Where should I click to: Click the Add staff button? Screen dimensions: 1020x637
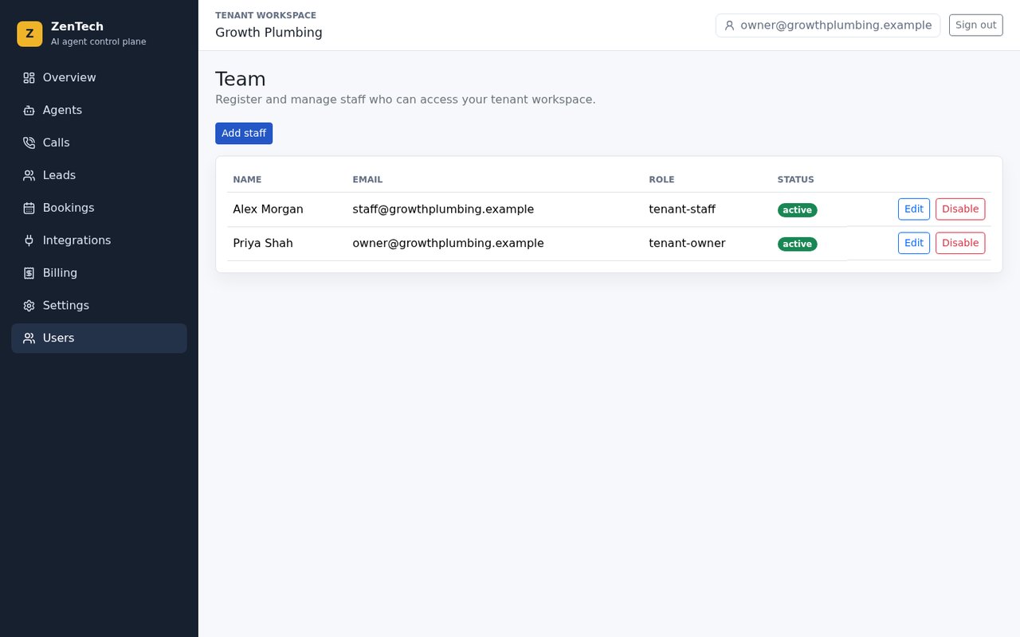coord(244,133)
